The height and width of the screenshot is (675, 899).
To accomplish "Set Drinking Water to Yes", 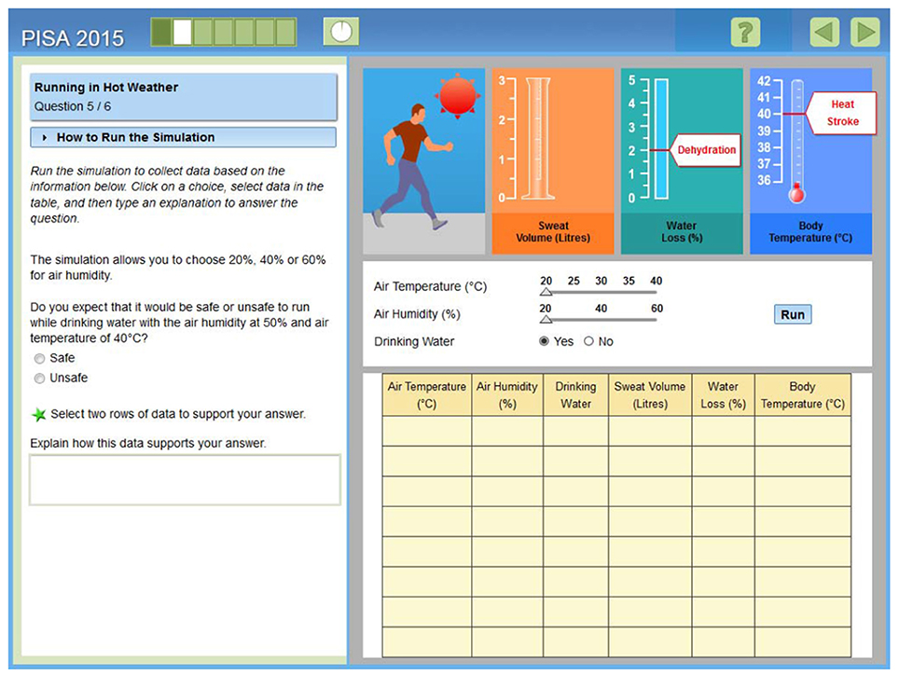I will click(544, 341).
